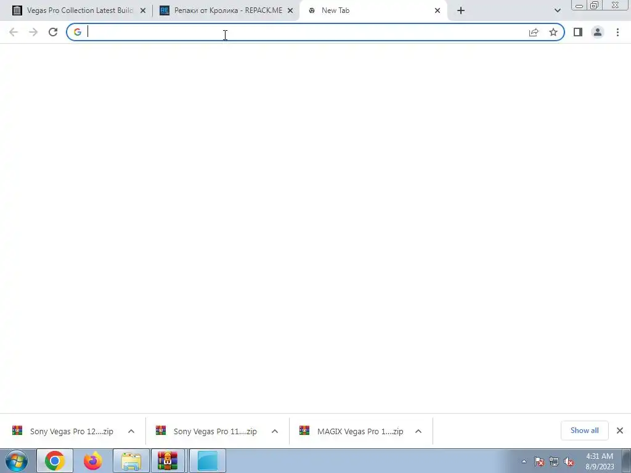Launch Firefox from the taskbar

(x=93, y=461)
